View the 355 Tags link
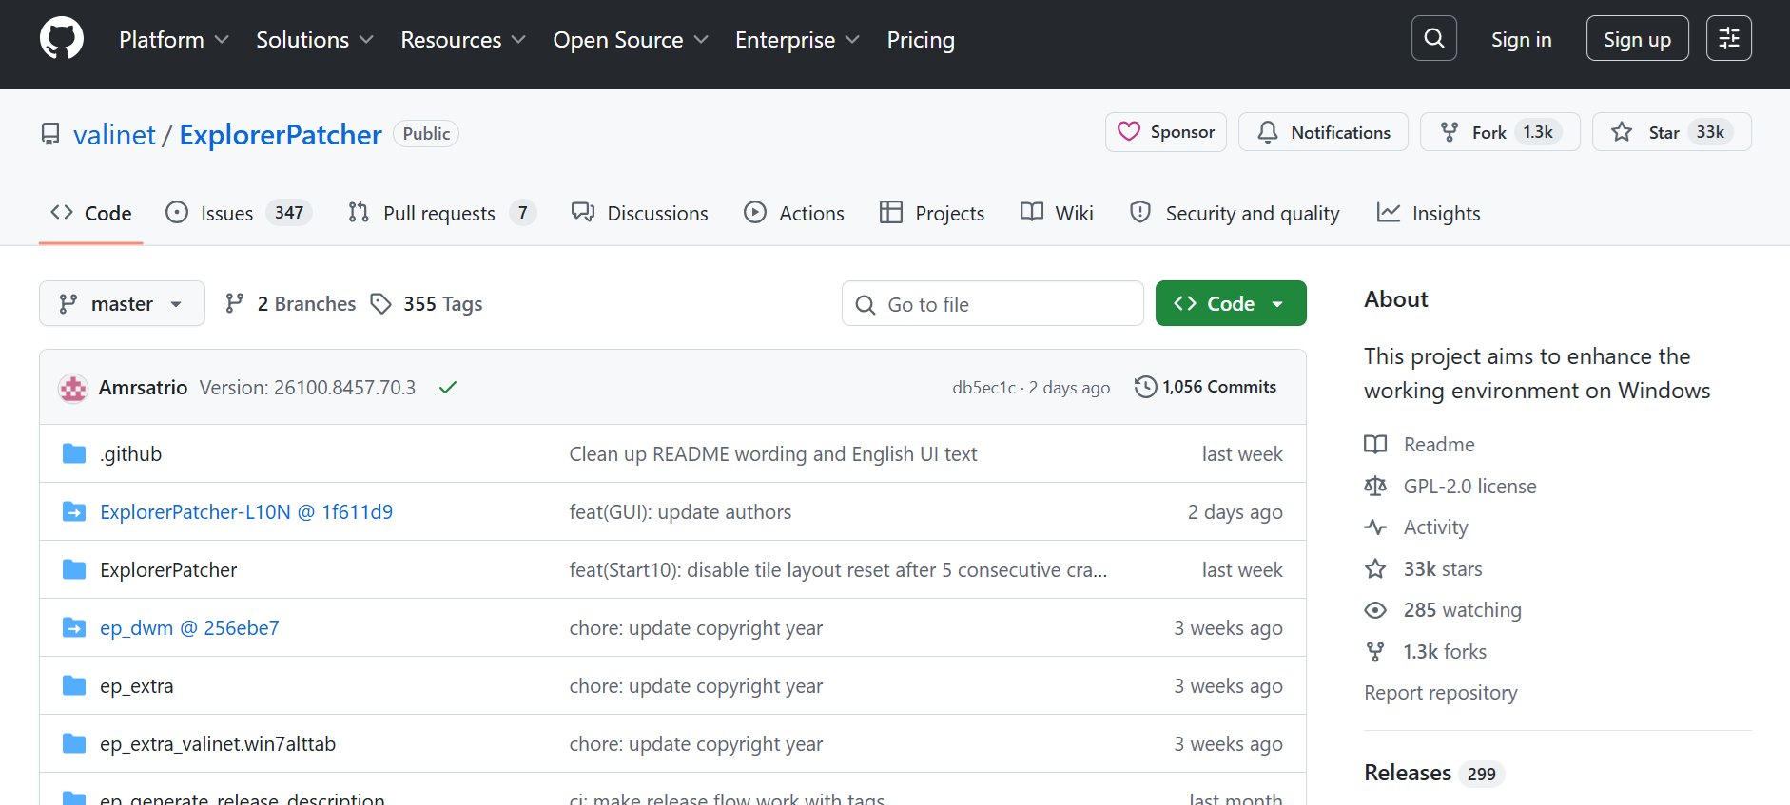 click(426, 303)
